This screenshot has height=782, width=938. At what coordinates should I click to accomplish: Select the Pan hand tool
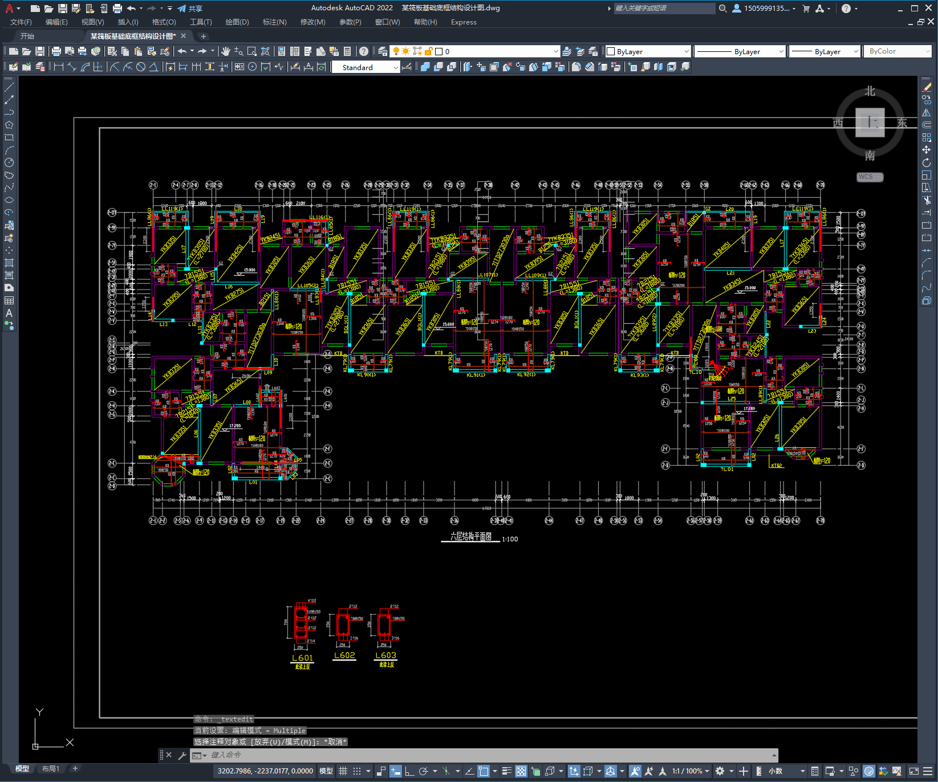tap(226, 51)
